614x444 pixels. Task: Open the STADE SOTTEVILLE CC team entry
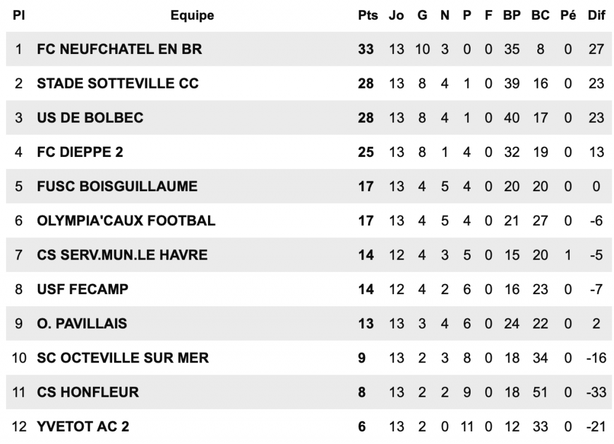[118, 83]
